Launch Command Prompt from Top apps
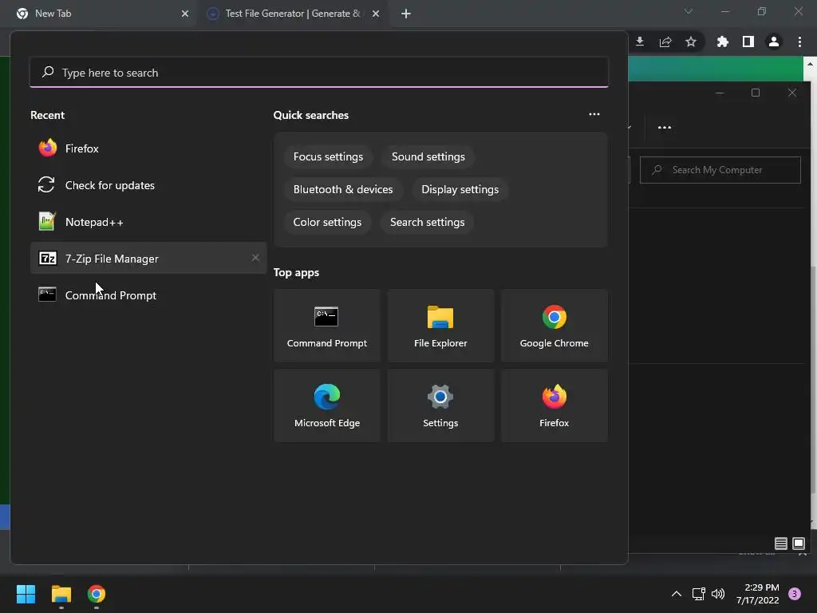817x613 pixels. [x=326, y=326]
